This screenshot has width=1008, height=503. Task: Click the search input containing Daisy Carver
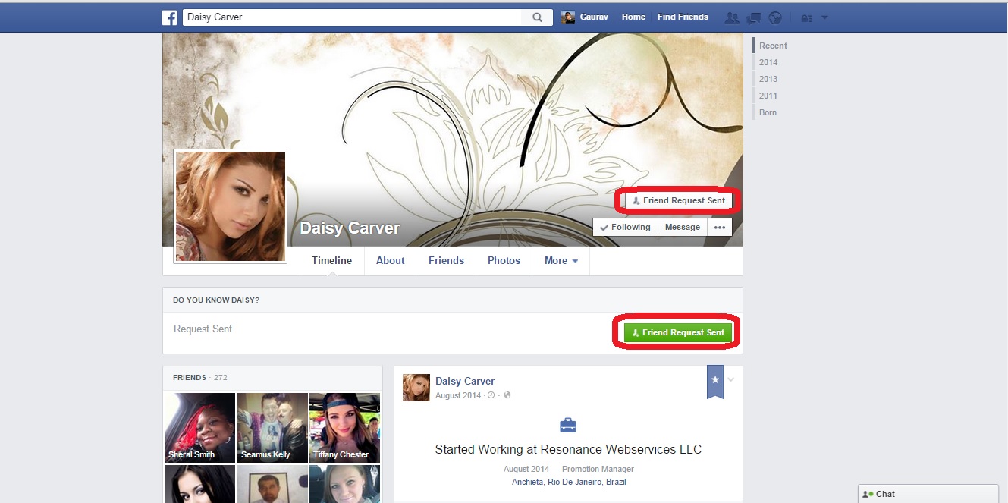coord(353,17)
